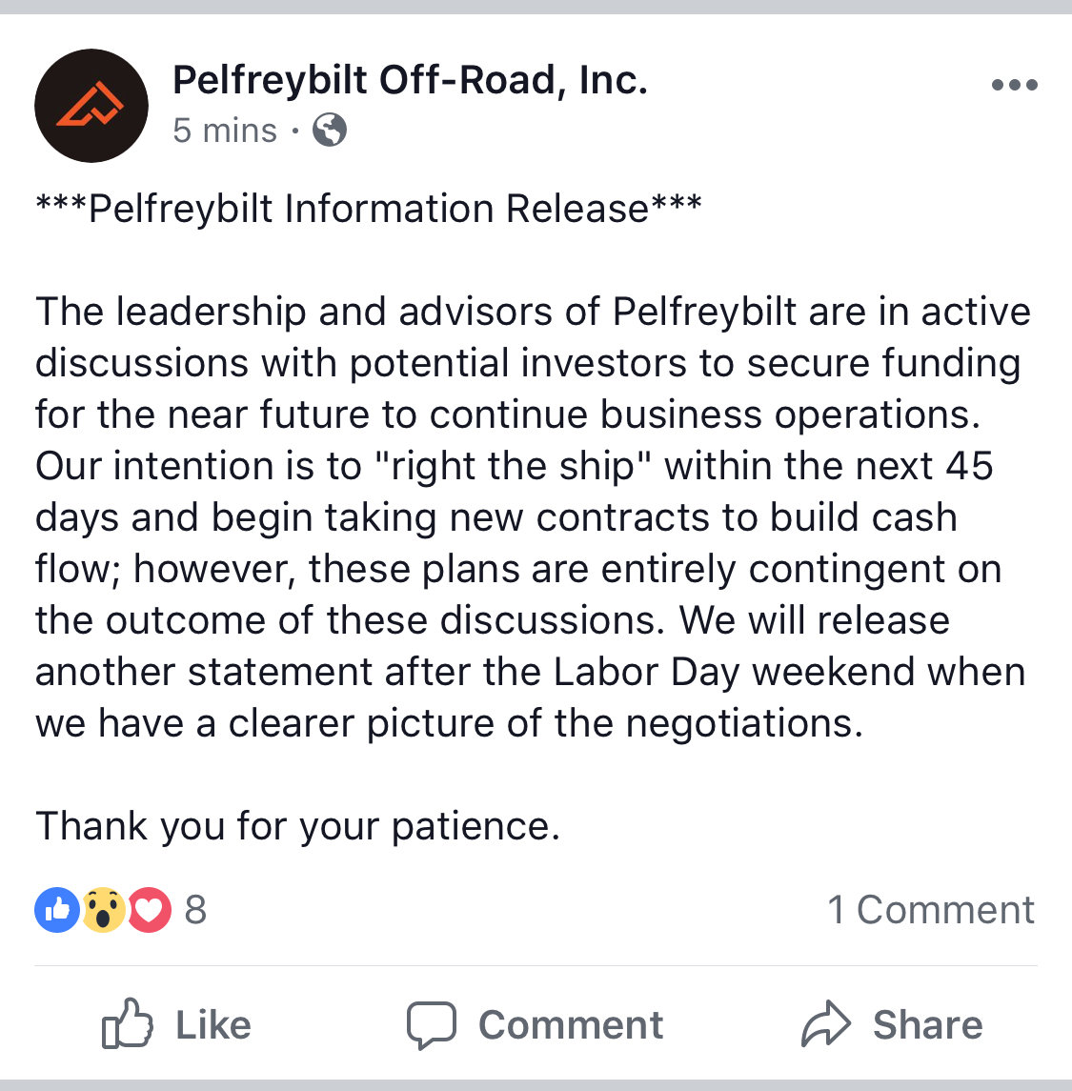Open the three-dot post options menu
This screenshot has height=1091, width=1072.
[1014, 85]
